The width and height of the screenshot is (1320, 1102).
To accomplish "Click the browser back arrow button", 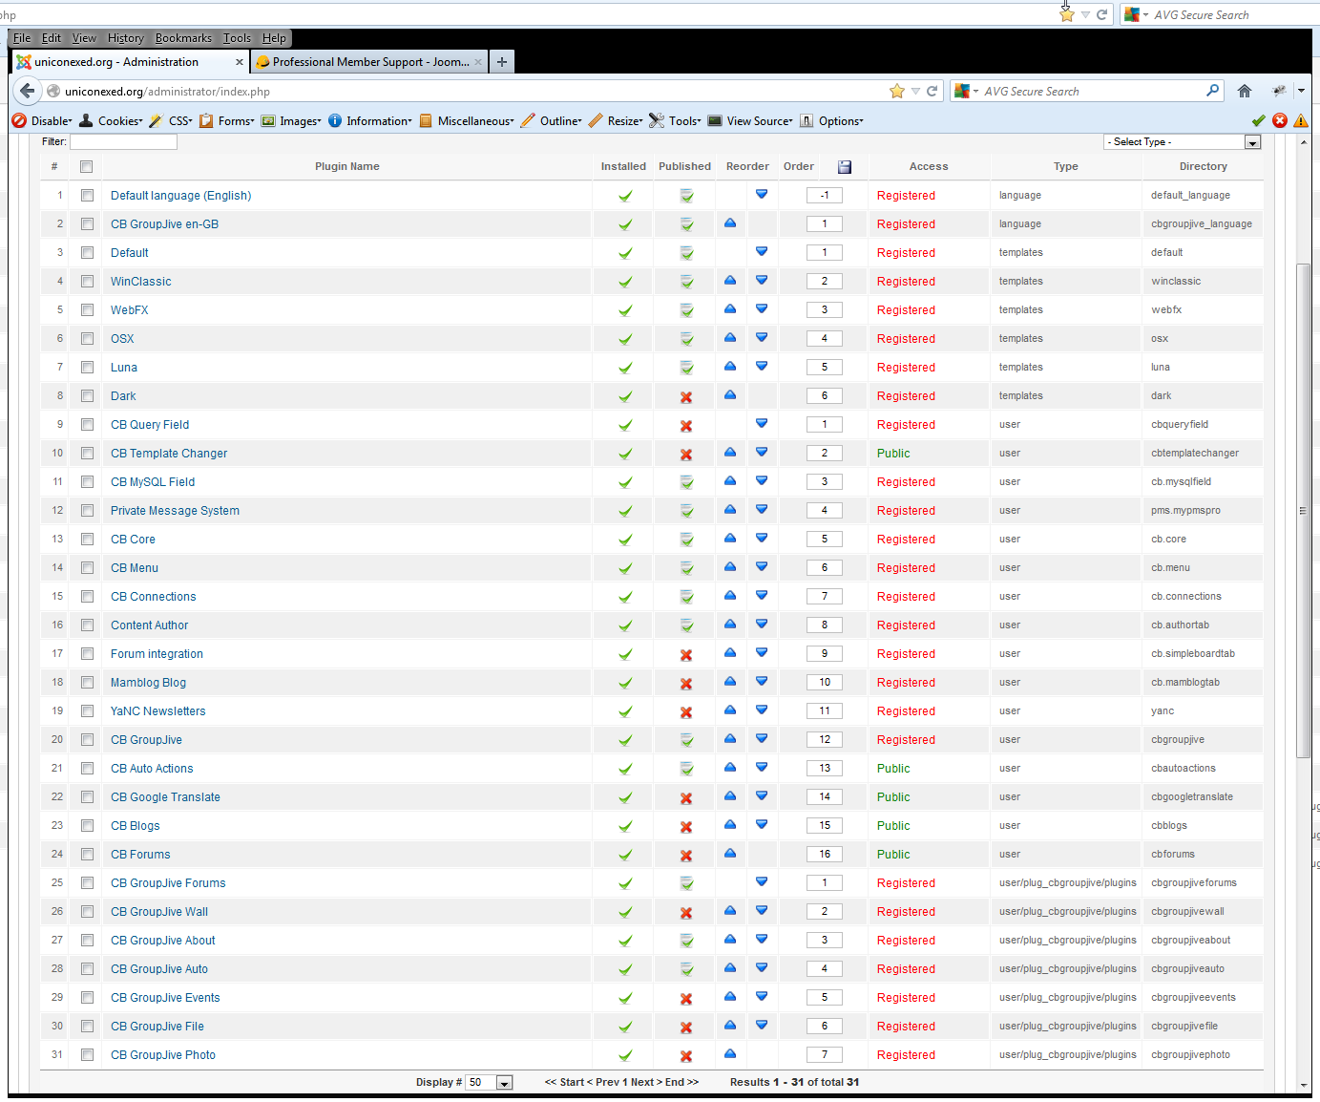I will point(28,91).
